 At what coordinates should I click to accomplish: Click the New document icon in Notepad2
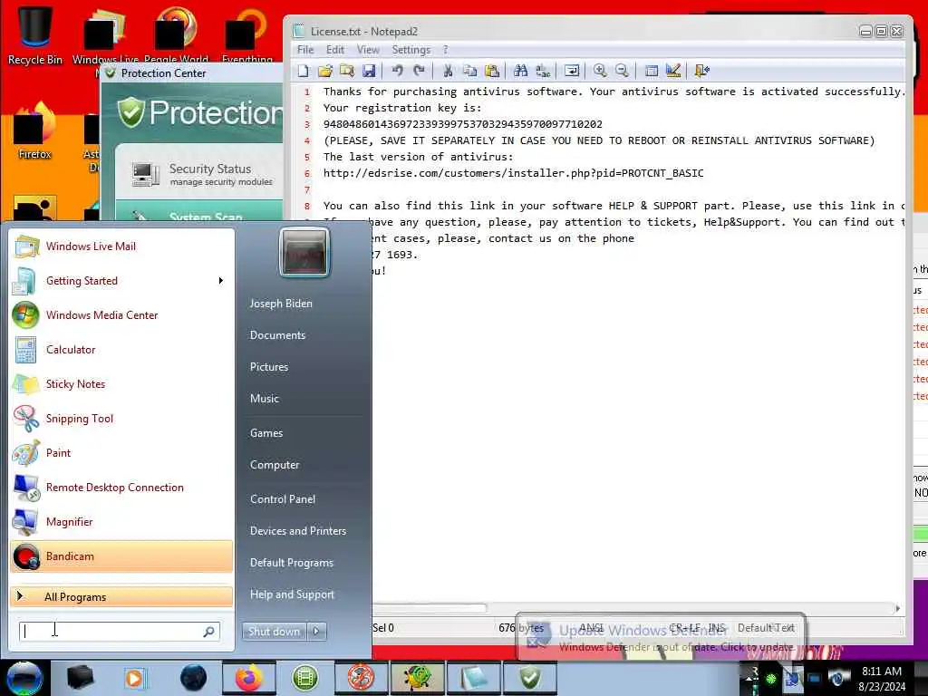coord(303,71)
